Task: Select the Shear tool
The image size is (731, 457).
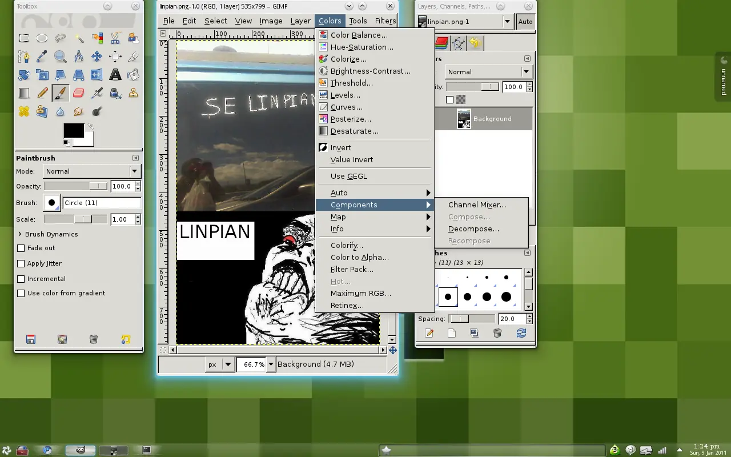Action: click(61, 75)
